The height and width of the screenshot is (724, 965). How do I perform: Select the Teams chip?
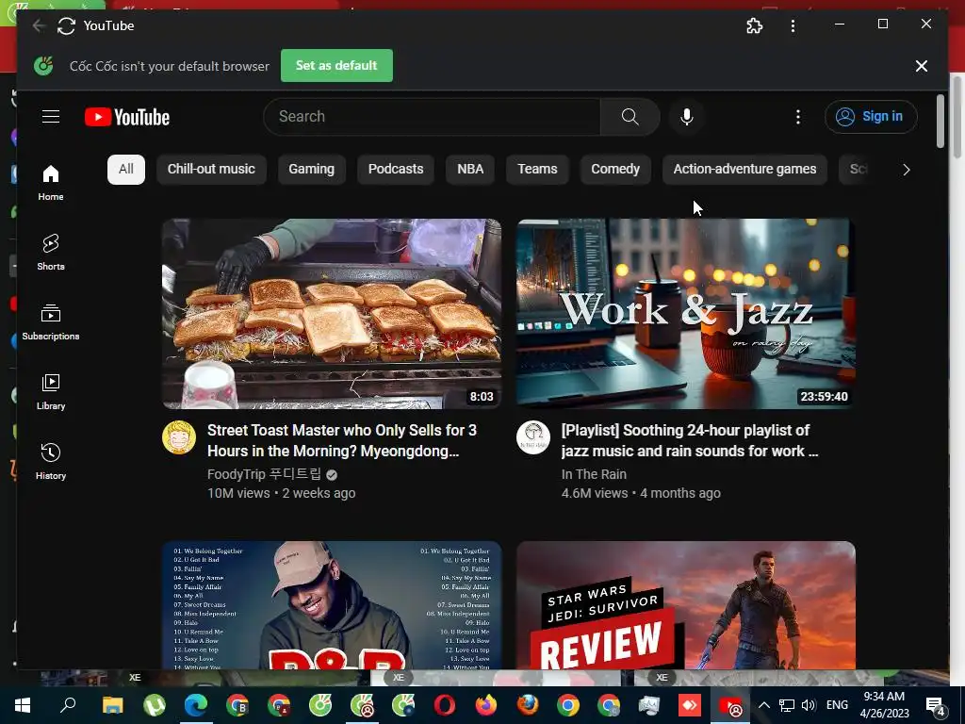(537, 170)
